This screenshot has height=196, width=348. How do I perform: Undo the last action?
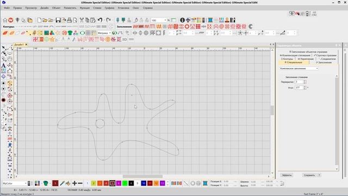pyautogui.click(x=100, y=20)
